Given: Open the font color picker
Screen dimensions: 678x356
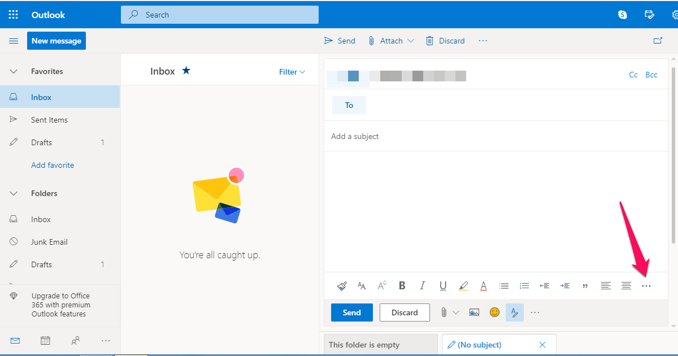Looking at the screenshot, I should [484, 286].
